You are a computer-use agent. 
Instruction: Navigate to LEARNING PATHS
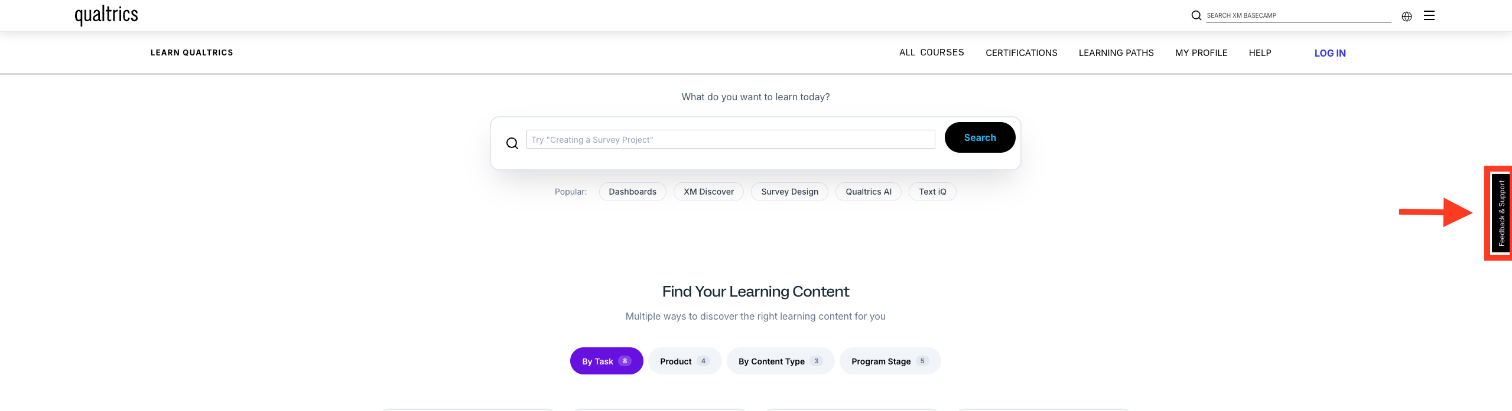pyautogui.click(x=1116, y=52)
